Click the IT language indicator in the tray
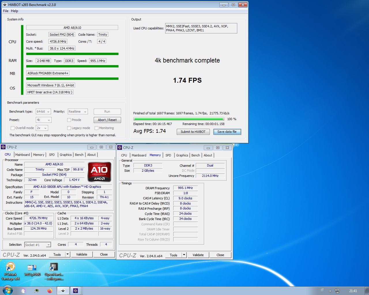This screenshot has width=369, height=295. point(322,290)
